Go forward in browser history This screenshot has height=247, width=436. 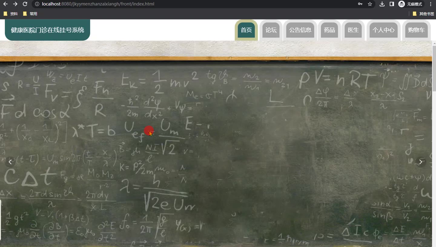[x=15, y=4]
